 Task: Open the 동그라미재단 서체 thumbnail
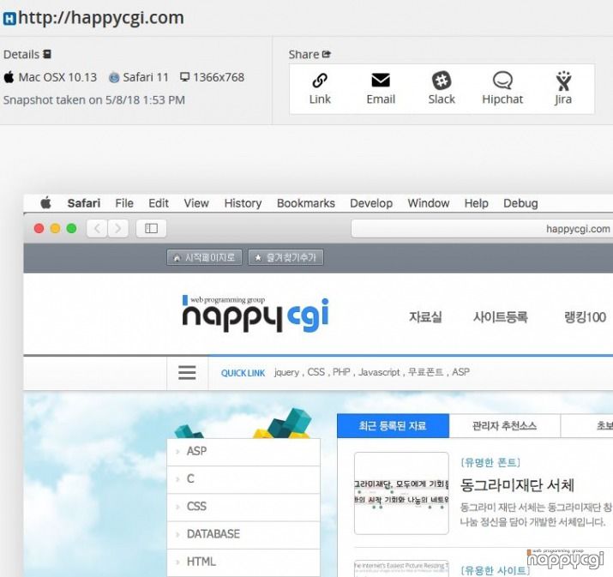401,493
